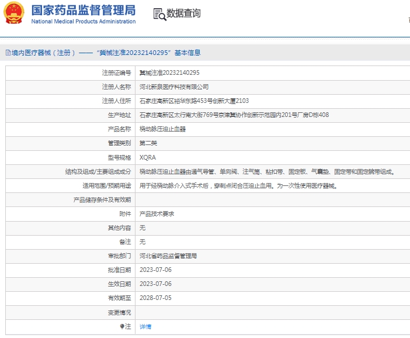410x338 pixels.
Task: Click the structure composition description text
Action: 267,172
